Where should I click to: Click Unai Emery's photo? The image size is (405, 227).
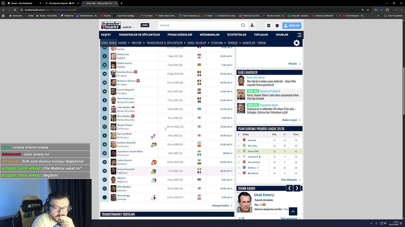[x=245, y=202]
